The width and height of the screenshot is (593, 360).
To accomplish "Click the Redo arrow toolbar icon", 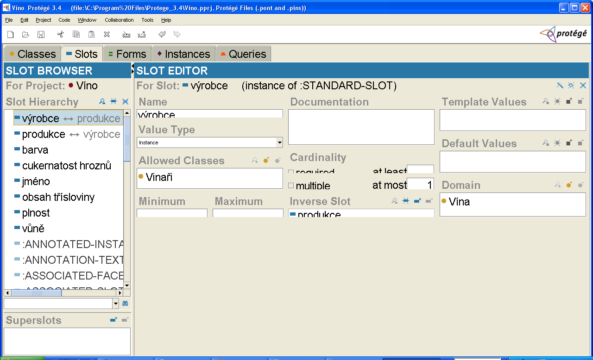I will (177, 34).
